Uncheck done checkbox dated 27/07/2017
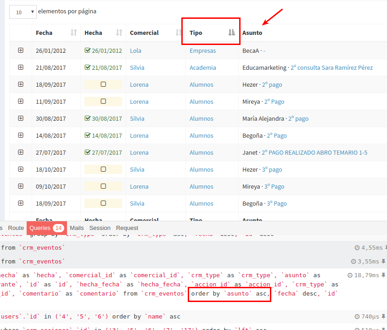Viewport: 387px width, 330px height. tap(87, 152)
